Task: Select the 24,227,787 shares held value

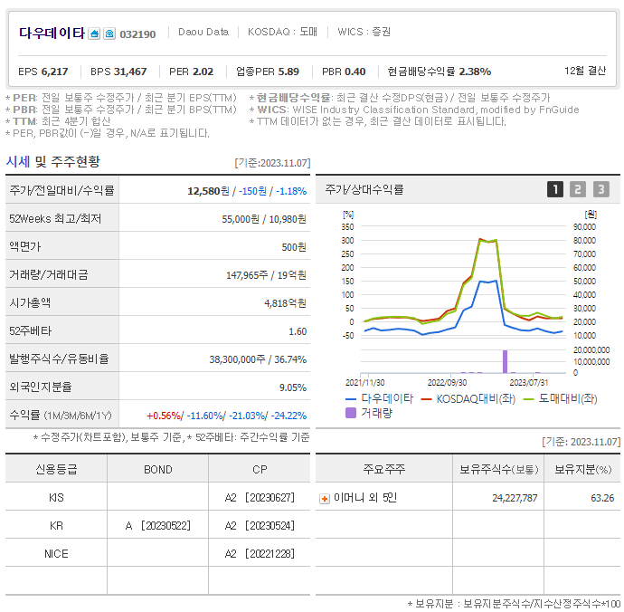Action: tap(515, 498)
